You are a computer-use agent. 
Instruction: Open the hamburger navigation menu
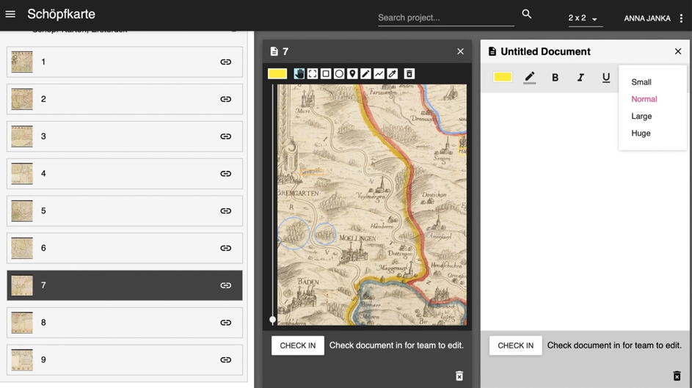pyautogui.click(x=10, y=14)
